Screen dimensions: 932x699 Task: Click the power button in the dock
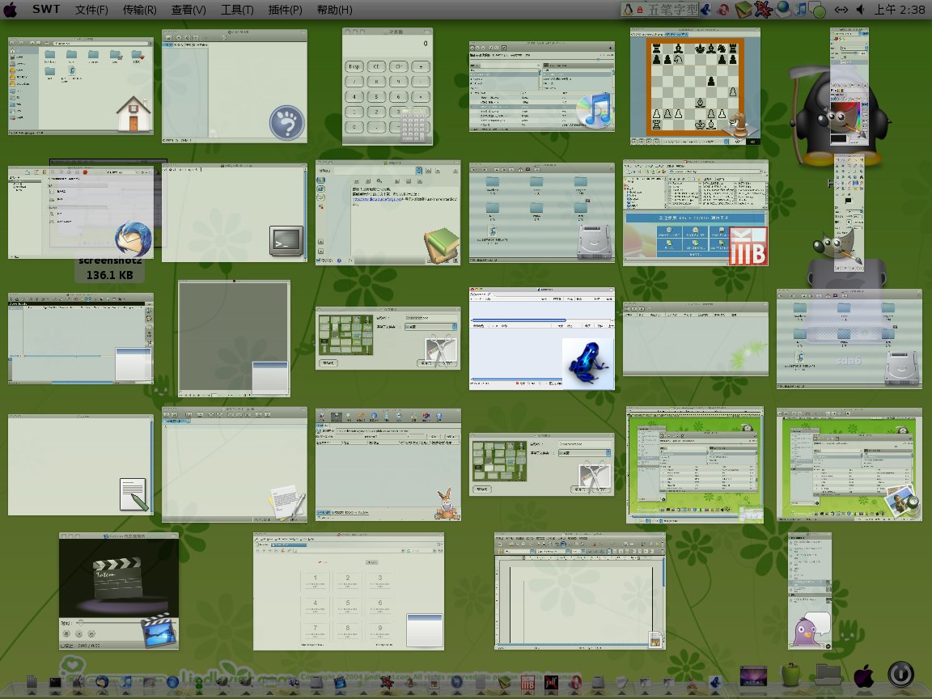click(900, 676)
